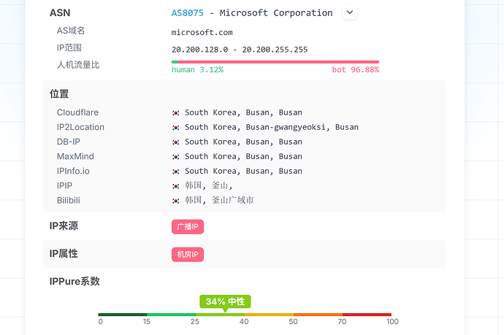Click the South Korea flag in Cloudflare row
Image resolution: width=504 pixels, height=335 pixels.
tap(176, 112)
